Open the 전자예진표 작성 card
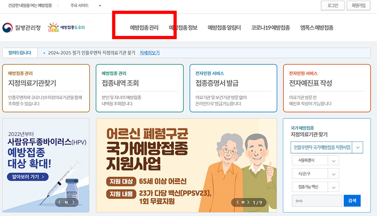Image resolution: width=377 pixels, height=216 pixels. point(327,88)
